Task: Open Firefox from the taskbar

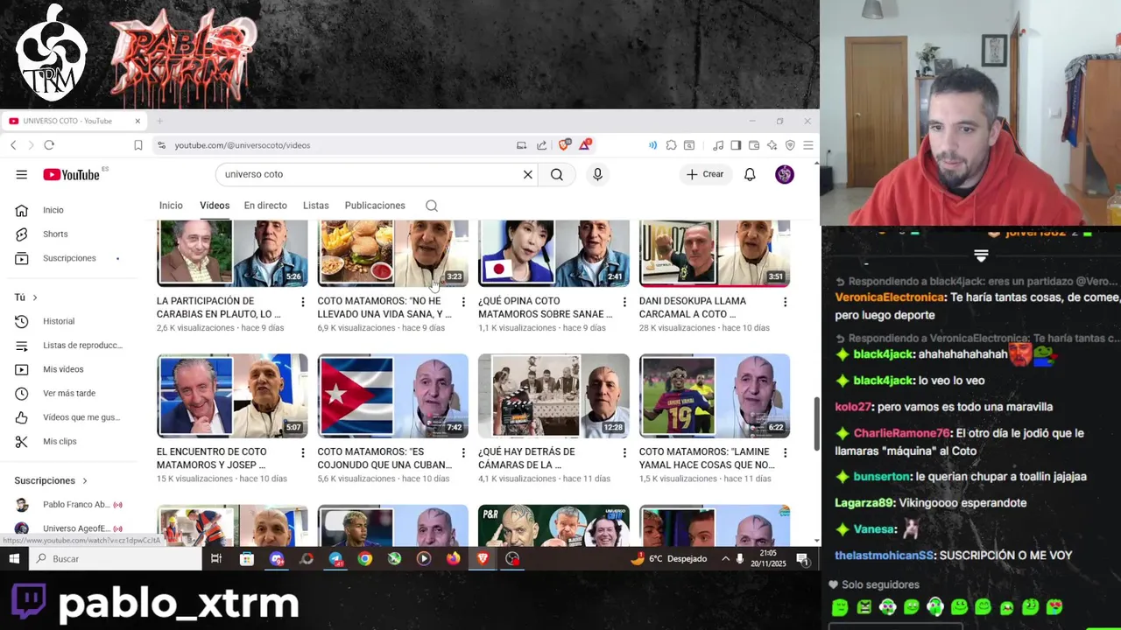Action: [x=453, y=558]
